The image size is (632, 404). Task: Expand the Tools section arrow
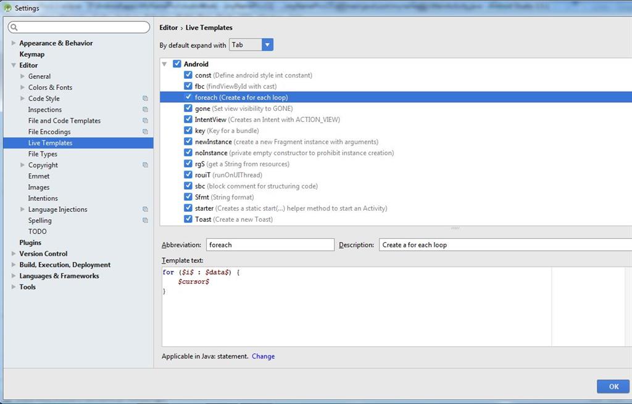coord(14,287)
